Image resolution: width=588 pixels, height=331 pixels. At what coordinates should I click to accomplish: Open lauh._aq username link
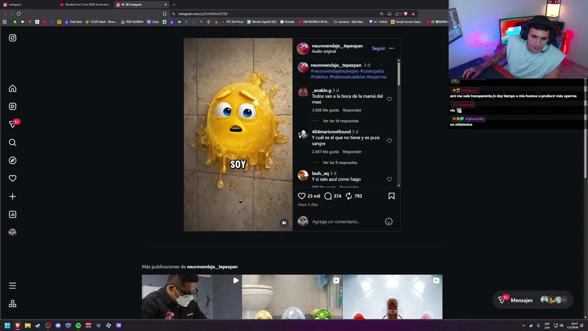coord(320,173)
